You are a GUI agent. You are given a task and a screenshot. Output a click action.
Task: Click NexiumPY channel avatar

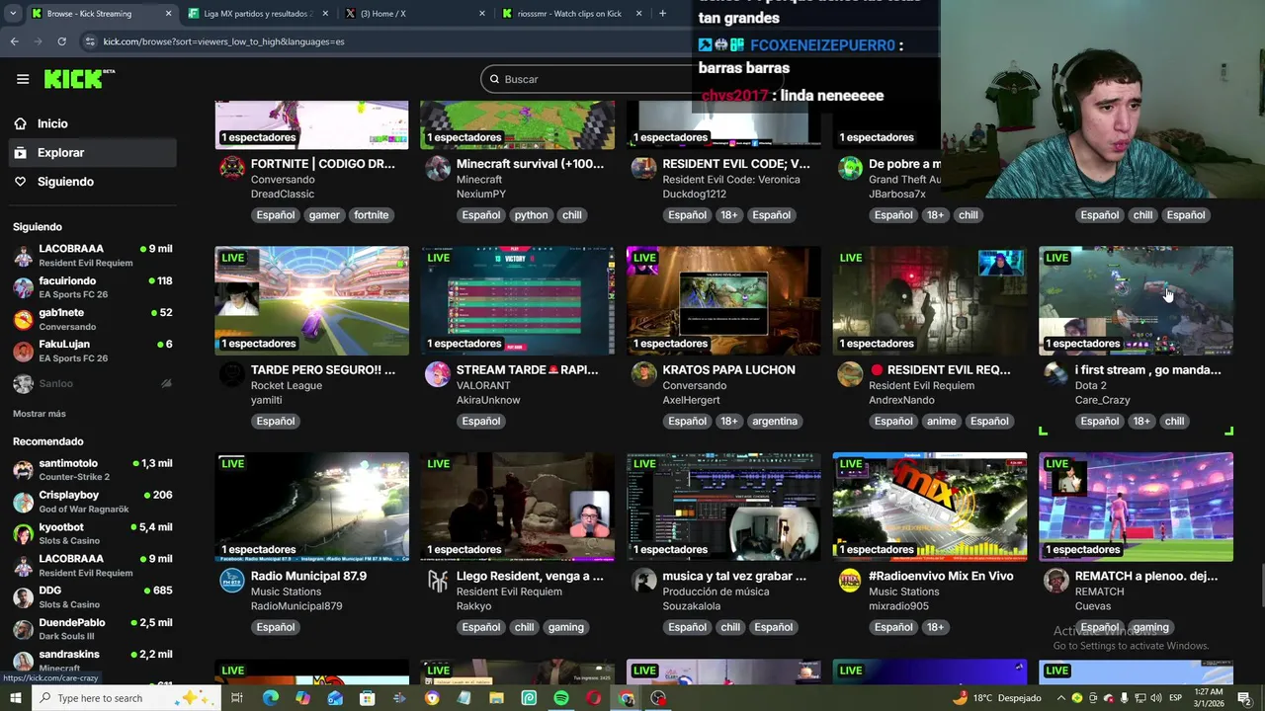pos(438,168)
